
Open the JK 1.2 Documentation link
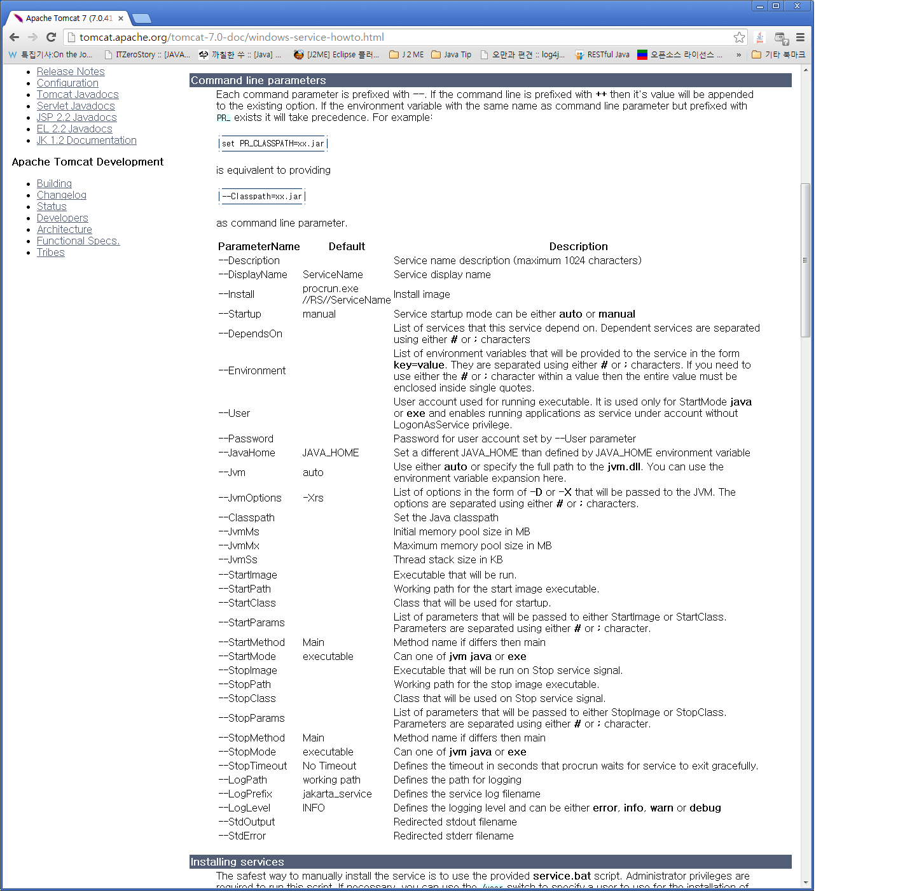pos(86,140)
